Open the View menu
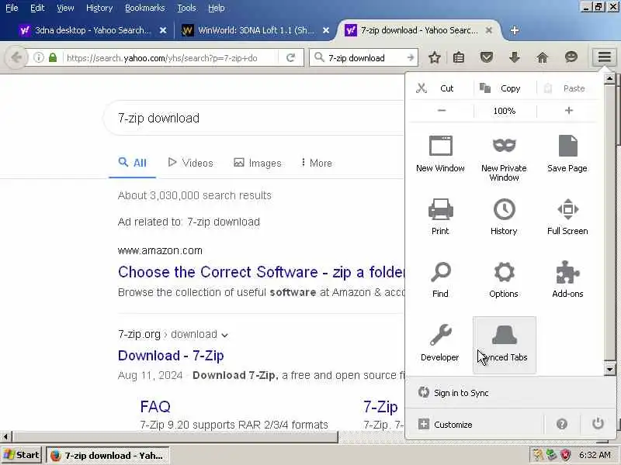The width and height of the screenshot is (621, 465). pyautogui.click(x=65, y=8)
